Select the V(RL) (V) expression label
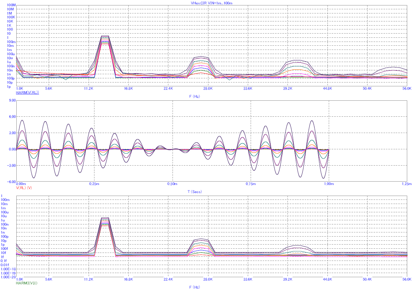The width and height of the screenshot is (412, 289). 24,188
